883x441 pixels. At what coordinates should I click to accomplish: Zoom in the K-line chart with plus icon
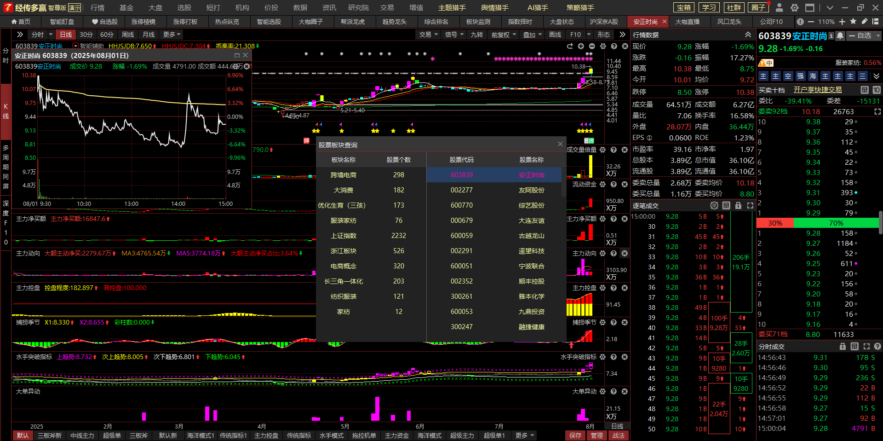click(581, 46)
